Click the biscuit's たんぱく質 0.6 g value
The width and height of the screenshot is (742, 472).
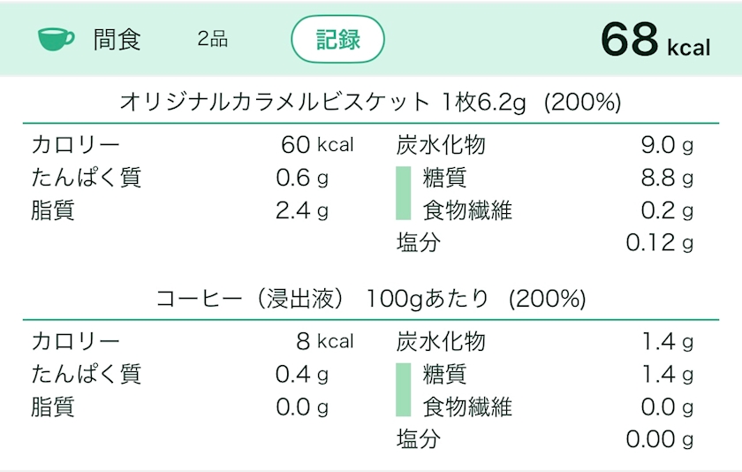click(301, 178)
